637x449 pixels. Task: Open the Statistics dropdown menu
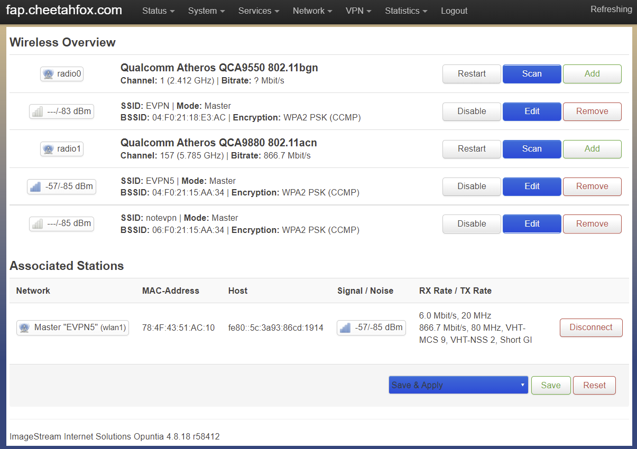tap(406, 11)
